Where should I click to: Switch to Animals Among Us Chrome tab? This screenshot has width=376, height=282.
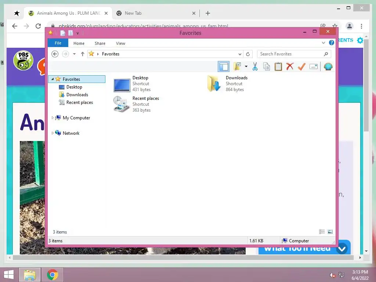tap(68, 13)
